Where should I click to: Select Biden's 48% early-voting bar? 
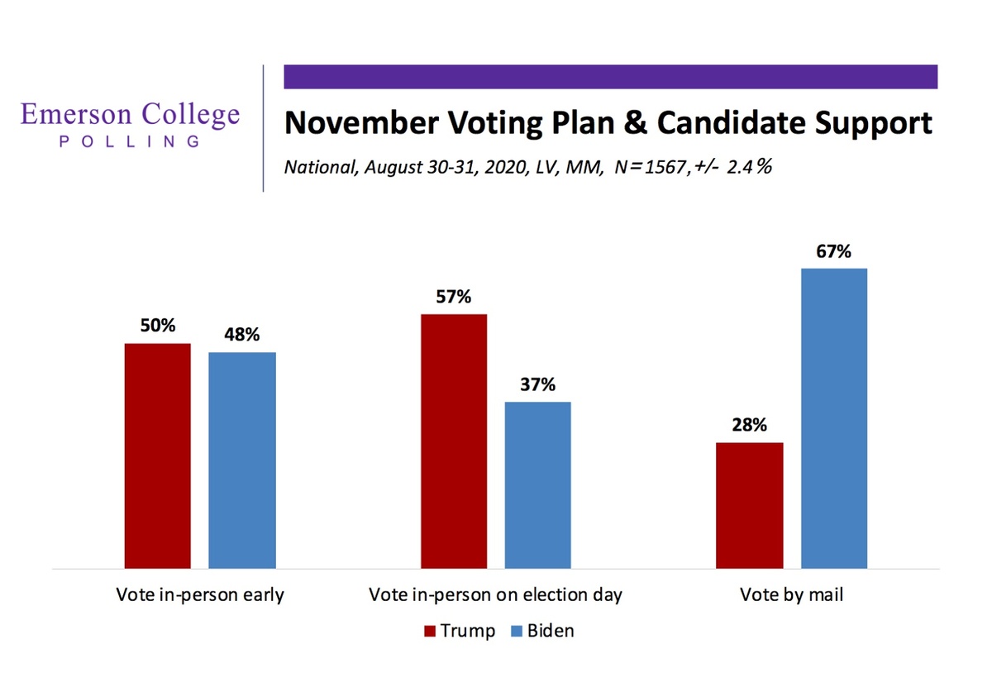click(242, 460)
